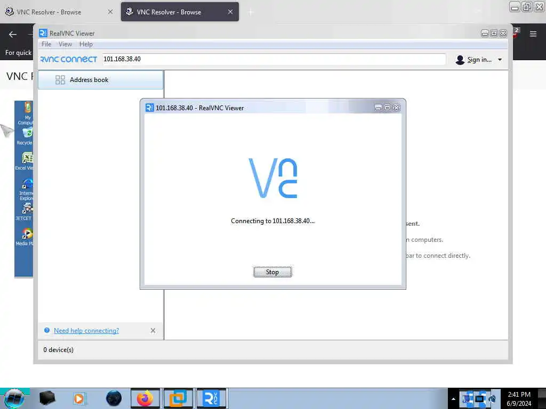The image size is (546, 409).
Task: Click the 0 device(s) status text
Action: pos(59,350)
